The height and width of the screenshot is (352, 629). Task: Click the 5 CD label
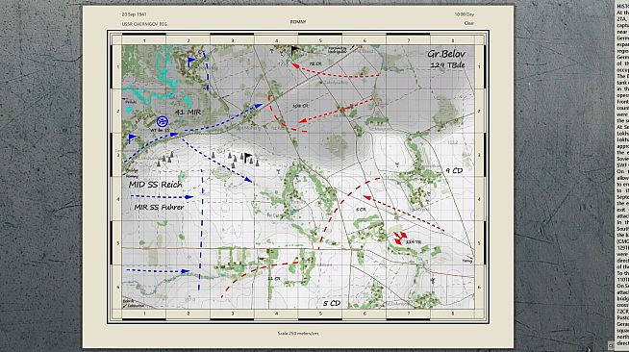332,303
